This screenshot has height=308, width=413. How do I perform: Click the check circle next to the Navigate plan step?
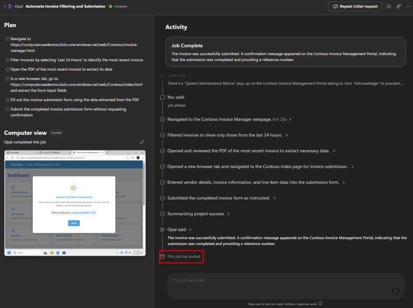(8, 39)
